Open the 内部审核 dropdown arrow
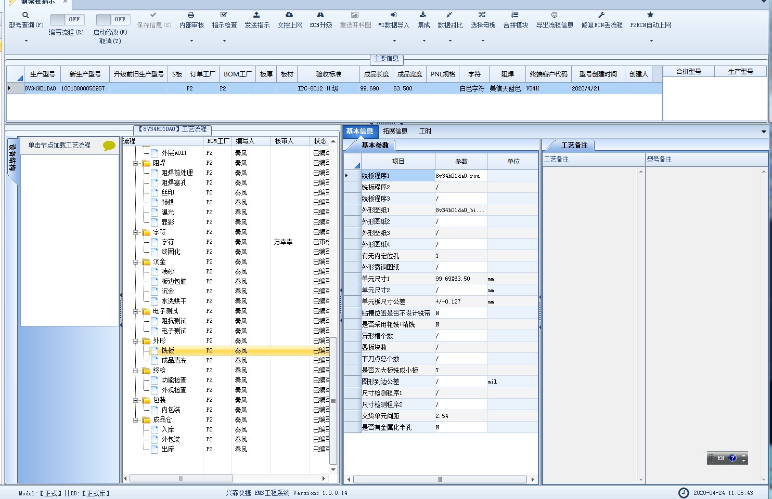The image size is (772, 499). [x=191, y=41]
